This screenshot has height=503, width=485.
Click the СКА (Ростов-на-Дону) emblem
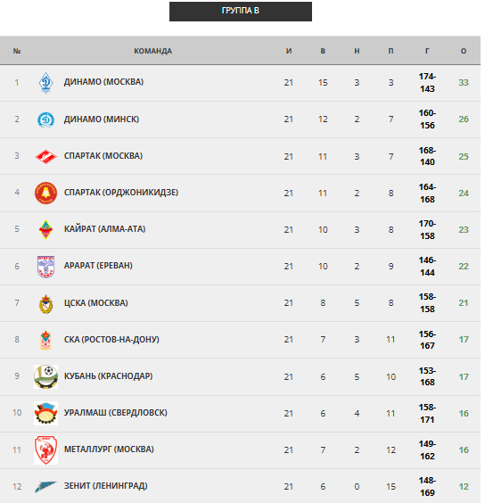45,340
